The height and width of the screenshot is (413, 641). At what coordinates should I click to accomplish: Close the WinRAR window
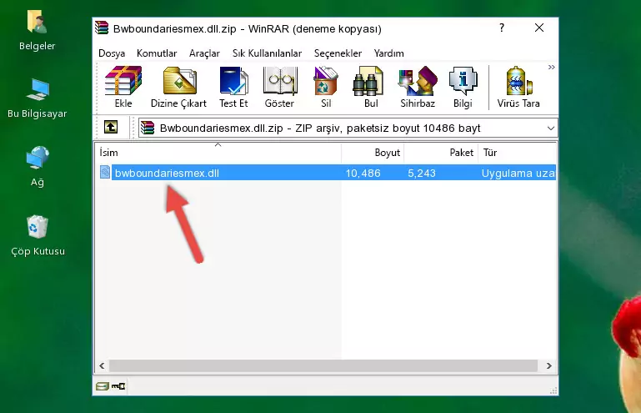pyautogui.click(x=539, y=28)
